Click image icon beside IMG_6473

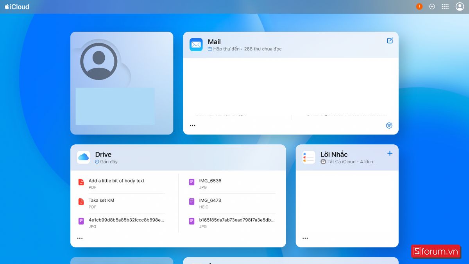tap(192, 201)
